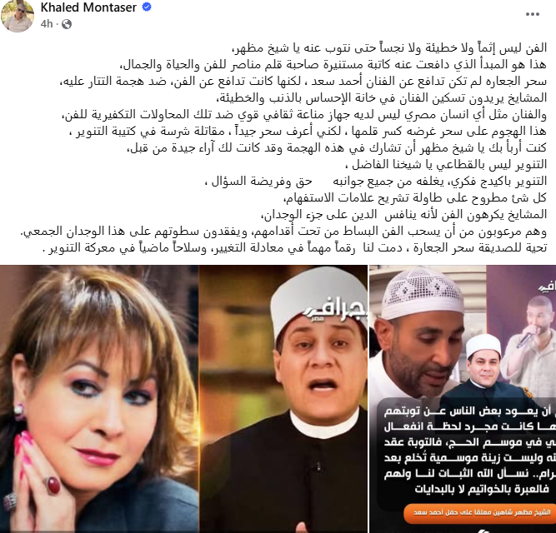The width and height of the screenshot is (556, 533).
Task: Open Khaled Montaser's profile picture
Action: [x=18, y=16]
